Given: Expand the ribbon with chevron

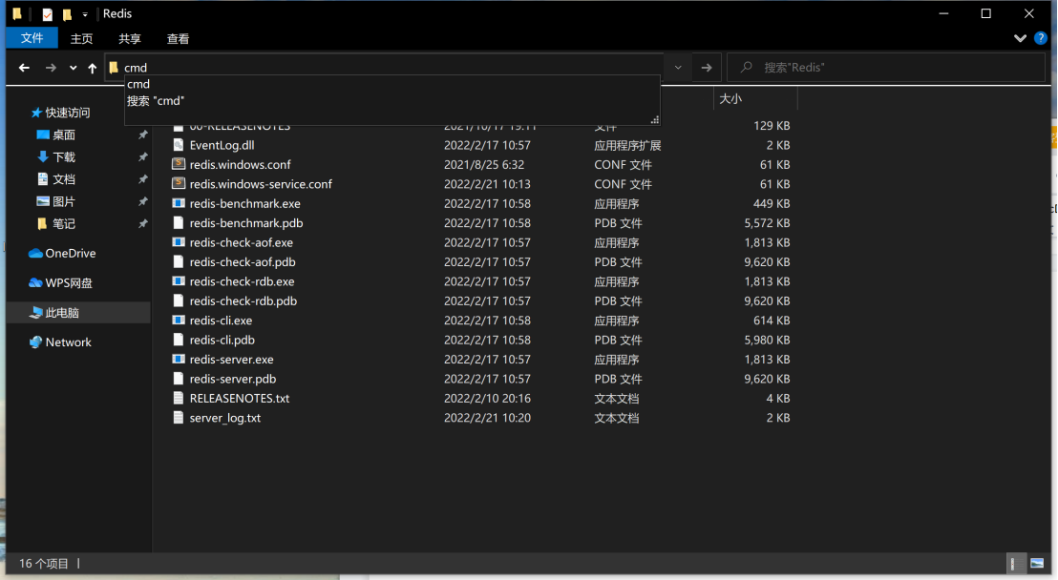Looking at the screenshot, I should pyautogui.click(x=1020, y=38).
